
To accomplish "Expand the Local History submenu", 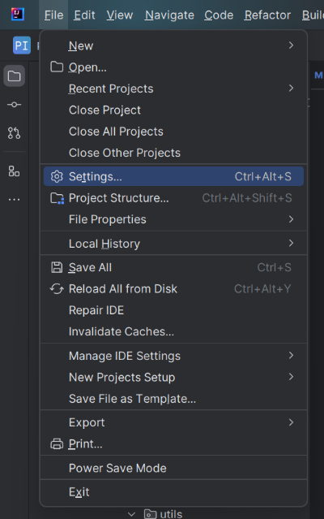I will pos(173,244).
